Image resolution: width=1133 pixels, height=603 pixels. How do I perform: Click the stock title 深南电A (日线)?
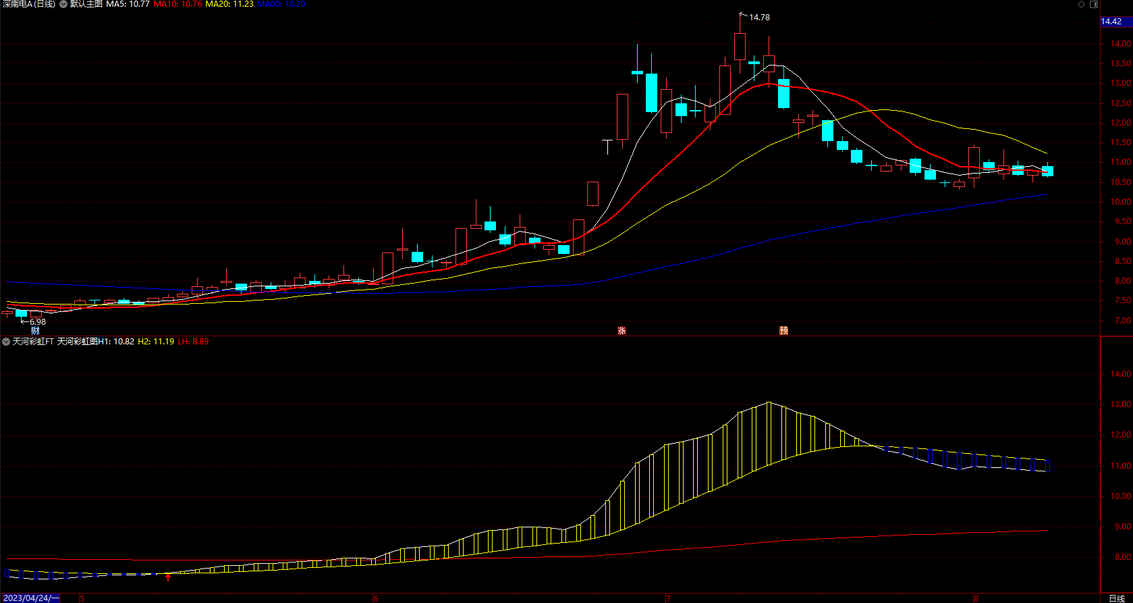pyautogui.click(x=28, y=4)
